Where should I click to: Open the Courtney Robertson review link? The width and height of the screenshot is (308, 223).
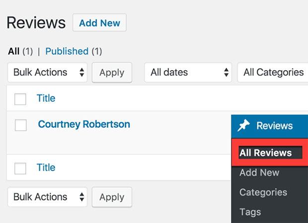pos(84,124)
